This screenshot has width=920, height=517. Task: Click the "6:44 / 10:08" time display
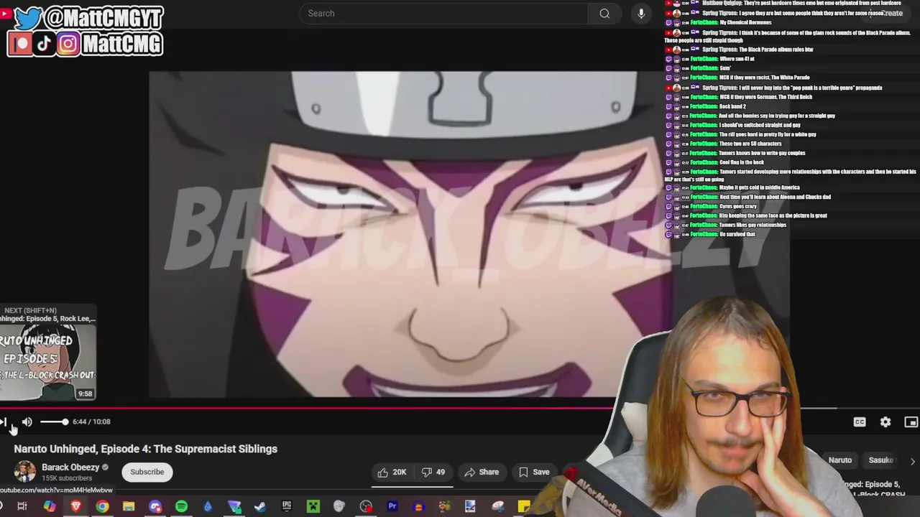click(91, 422)
